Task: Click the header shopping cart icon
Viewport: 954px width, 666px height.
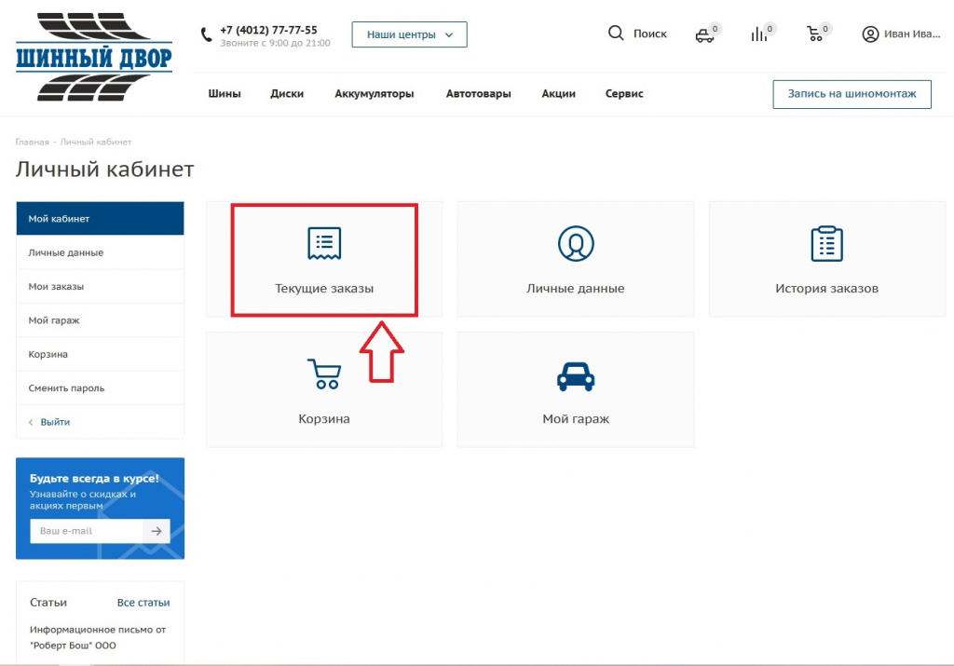Action: (x=815, y=34)
